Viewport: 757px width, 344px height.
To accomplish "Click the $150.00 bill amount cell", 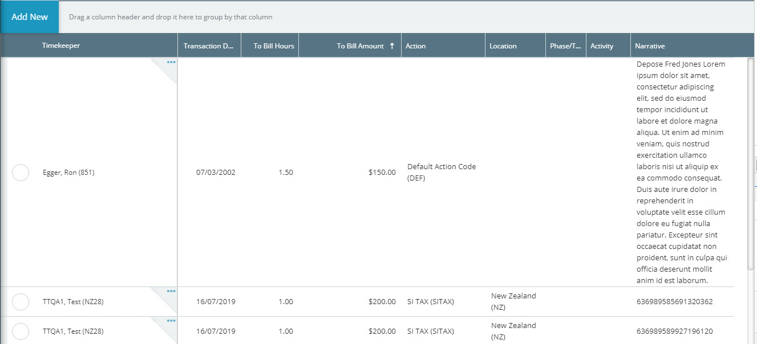I will (382, 173).
